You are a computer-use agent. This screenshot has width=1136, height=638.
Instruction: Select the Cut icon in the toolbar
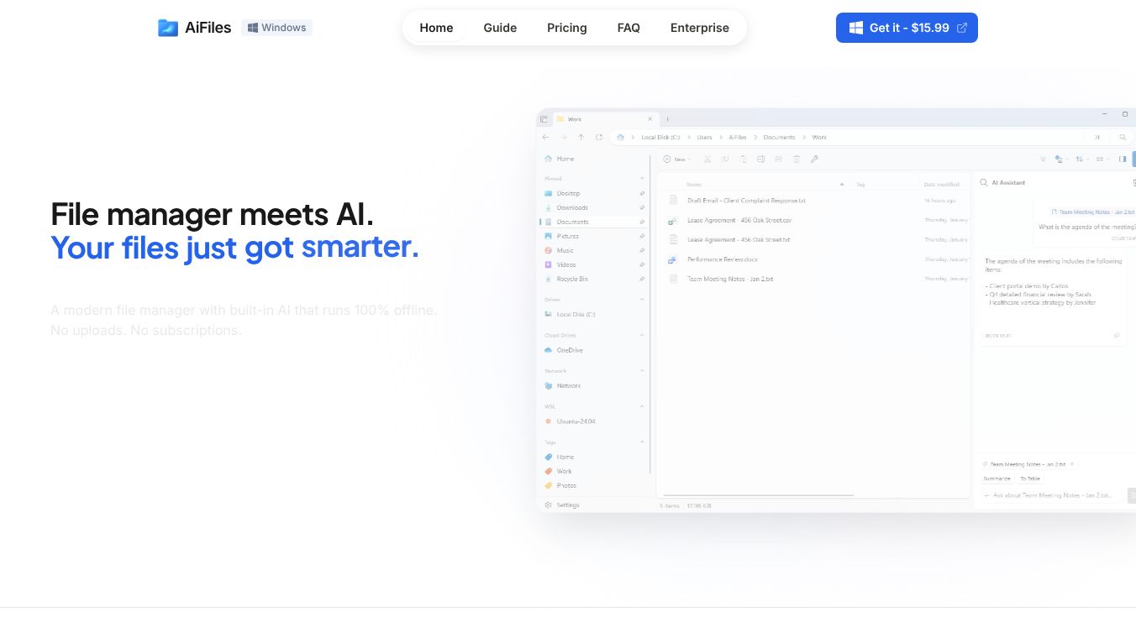[x=708, y=159]
